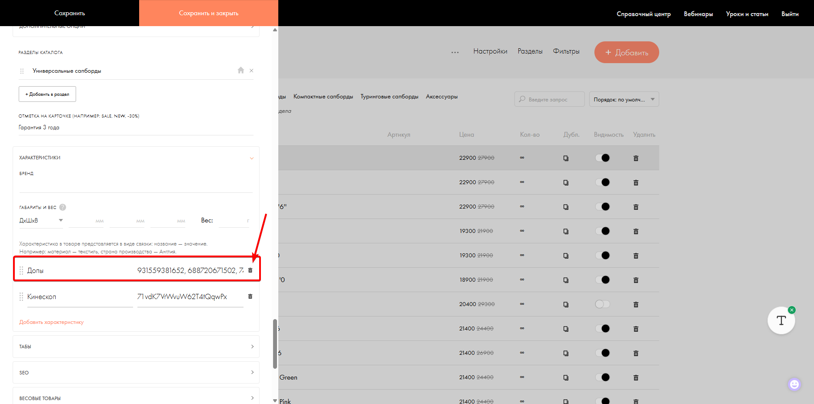This screenshot has width=814, height=404.
Task: Duplicate the Green product row
Action: click(566, 377)
